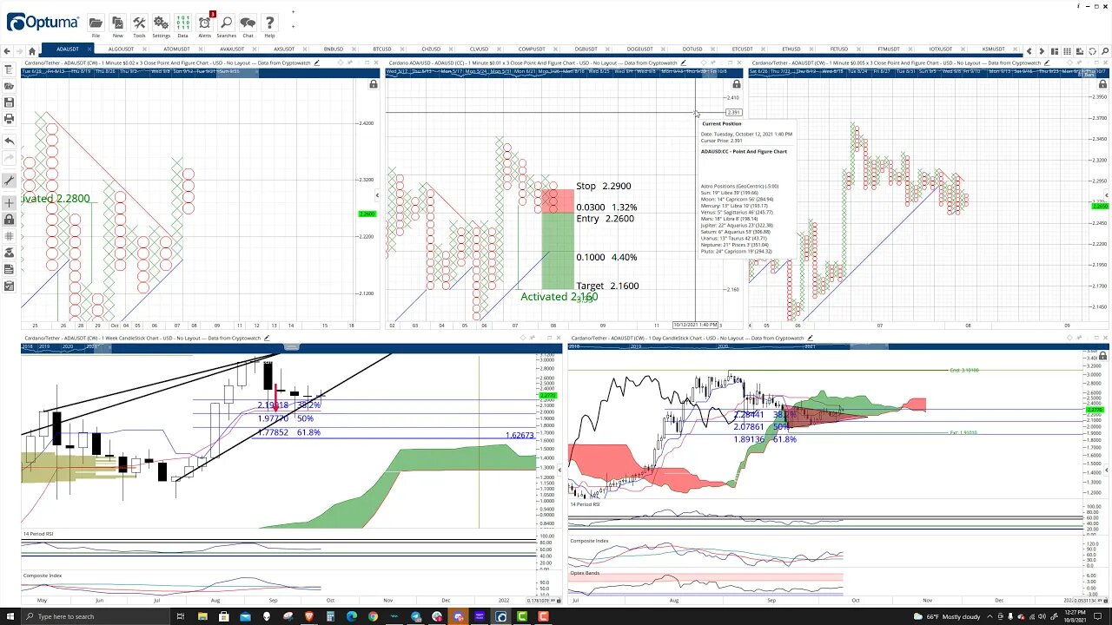Switch to the DOGEUSDT tab
This screenshot has height=625, width=1112.
[640, 49]
